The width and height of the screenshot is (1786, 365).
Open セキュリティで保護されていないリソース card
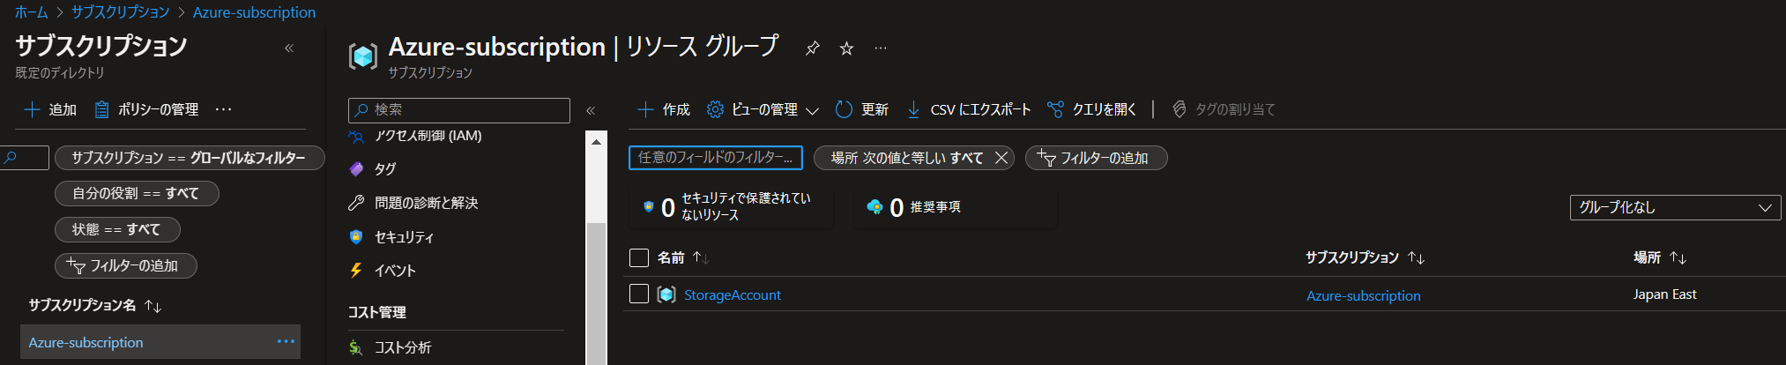click(x=731, y=207)
